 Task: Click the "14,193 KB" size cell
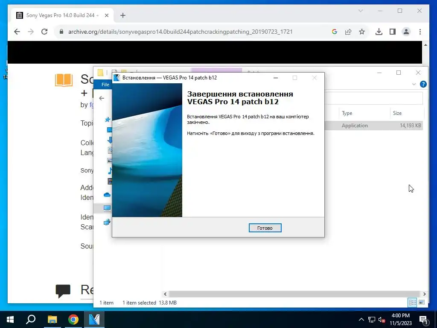coord(411,126)
